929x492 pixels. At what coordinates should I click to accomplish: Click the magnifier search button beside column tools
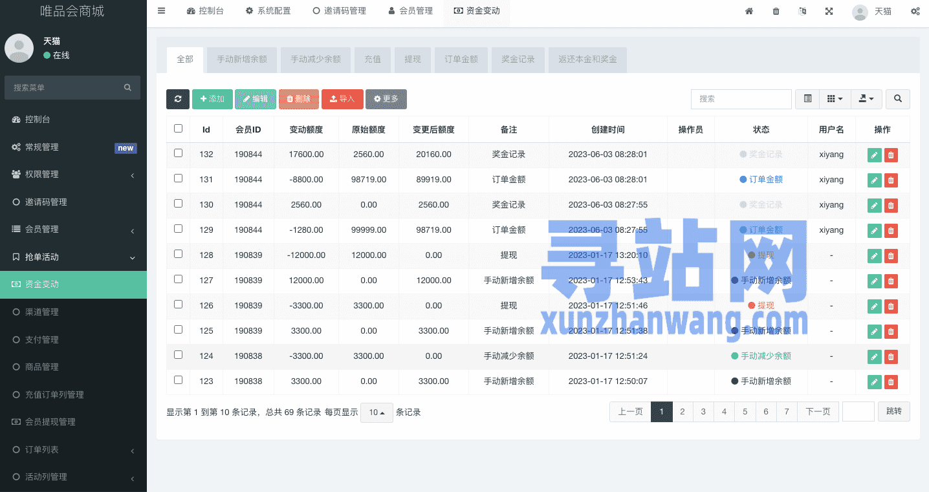(x=897, y=99)
